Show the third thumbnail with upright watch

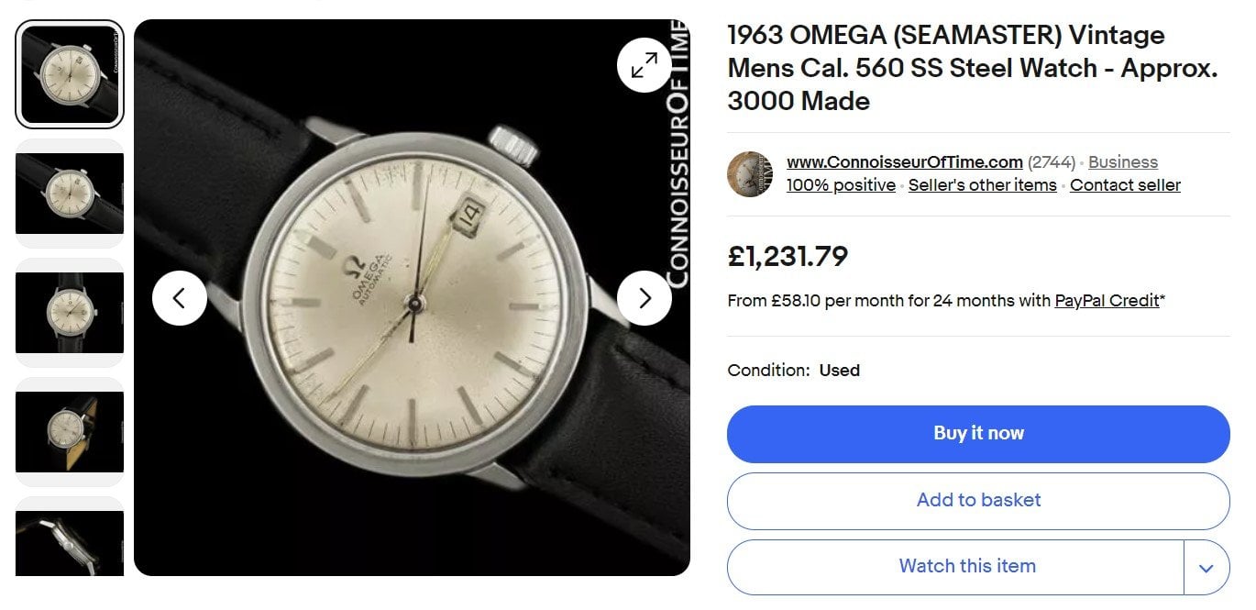pyautogui.click(x=70, y=313)
